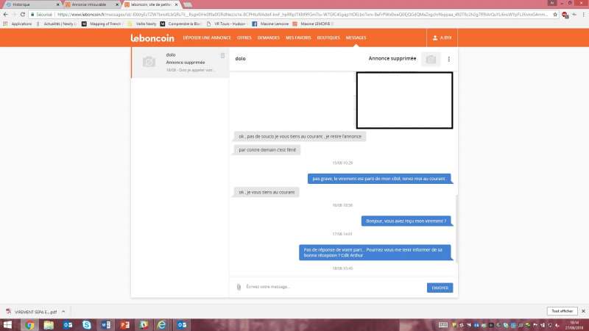Screen dimensions: 589x331
Task: Open Word from the taskbar
Action: (105, 324)
